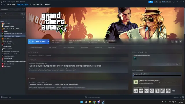This screenshot has width=185, height=104.
Task: Click the OBS Studio app icon
Action: [3, 46]
